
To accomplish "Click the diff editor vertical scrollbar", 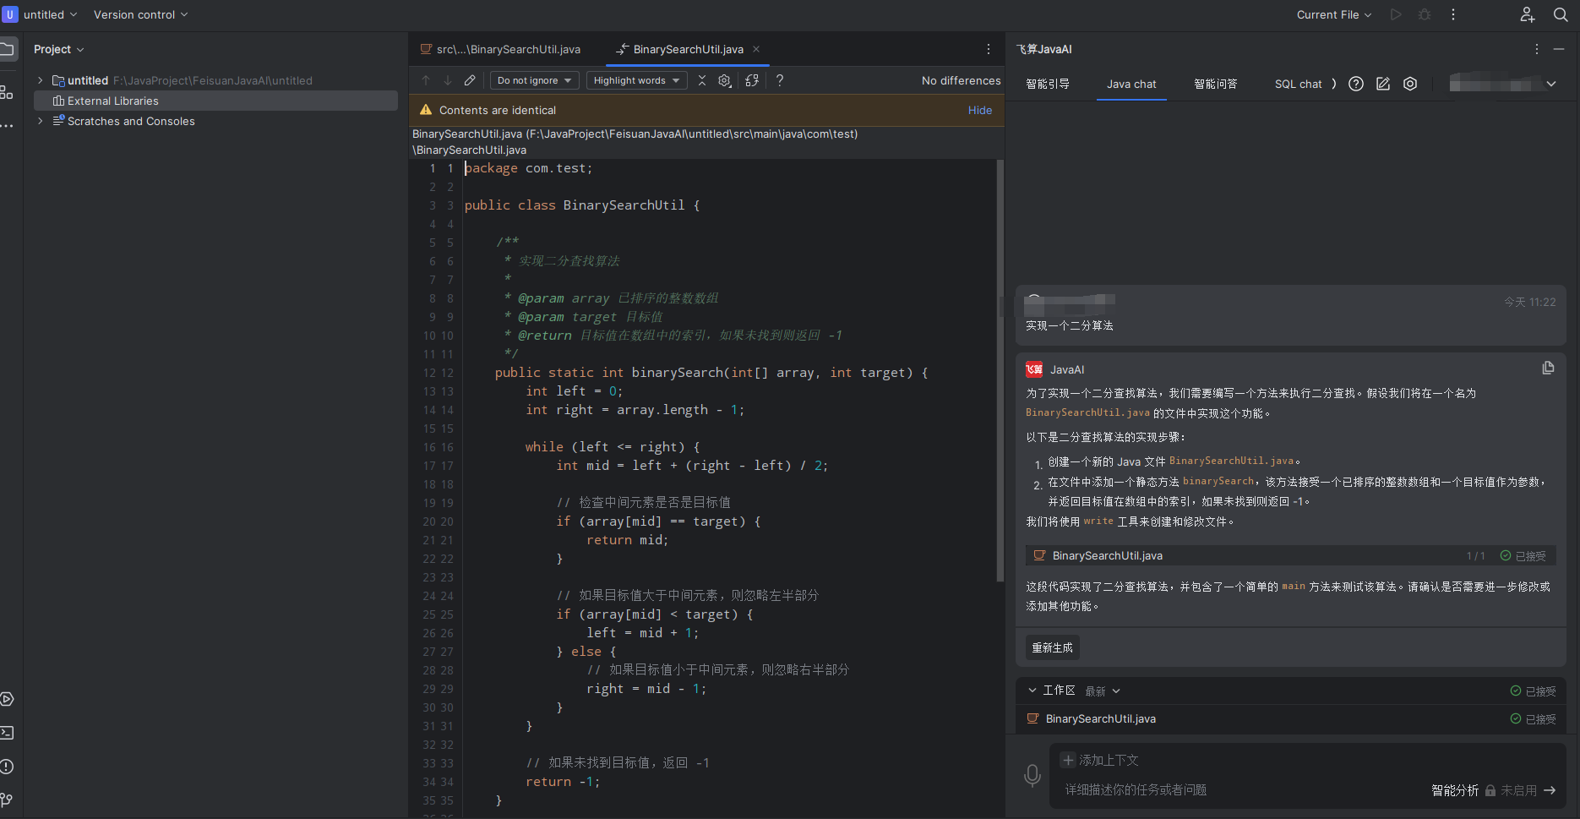I will pyautogui.click(x=1000, y=370).
